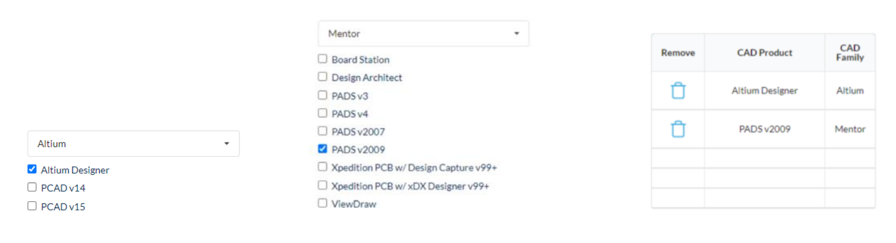The height and width of the screenshot is (243, 896).
Task: Enable the PCAD v14 checkbox
Action: pos(32,188)
